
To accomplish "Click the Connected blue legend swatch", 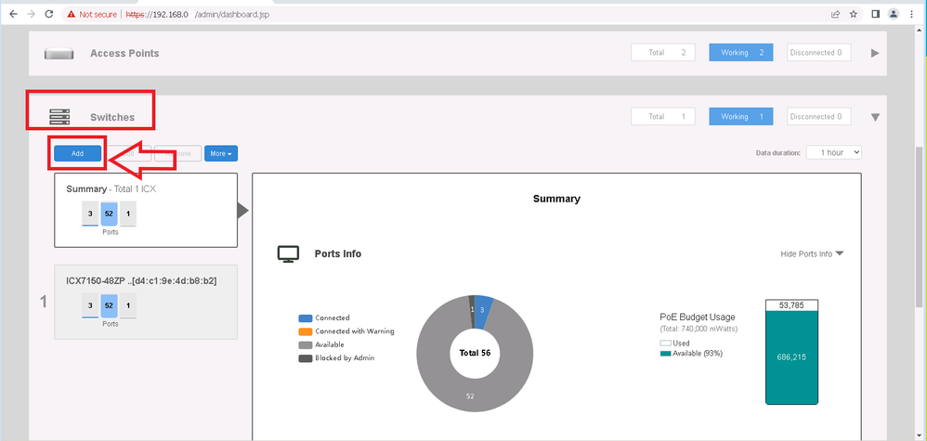I will click(305, 318).
